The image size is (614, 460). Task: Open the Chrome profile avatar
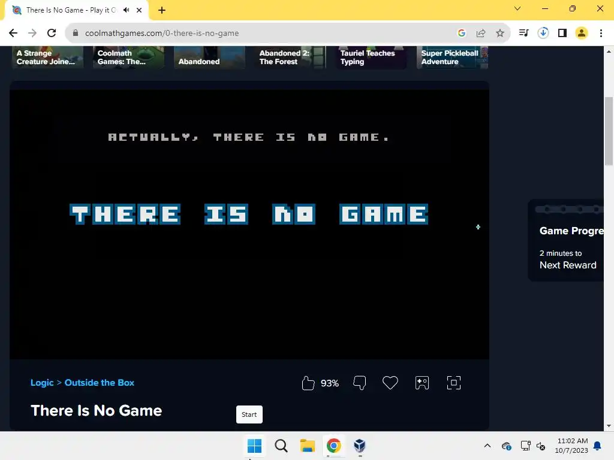tap(582, 33)
